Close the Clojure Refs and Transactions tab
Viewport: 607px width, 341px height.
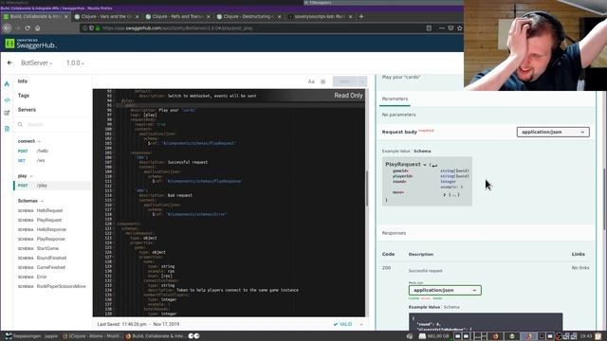(209, 17)
